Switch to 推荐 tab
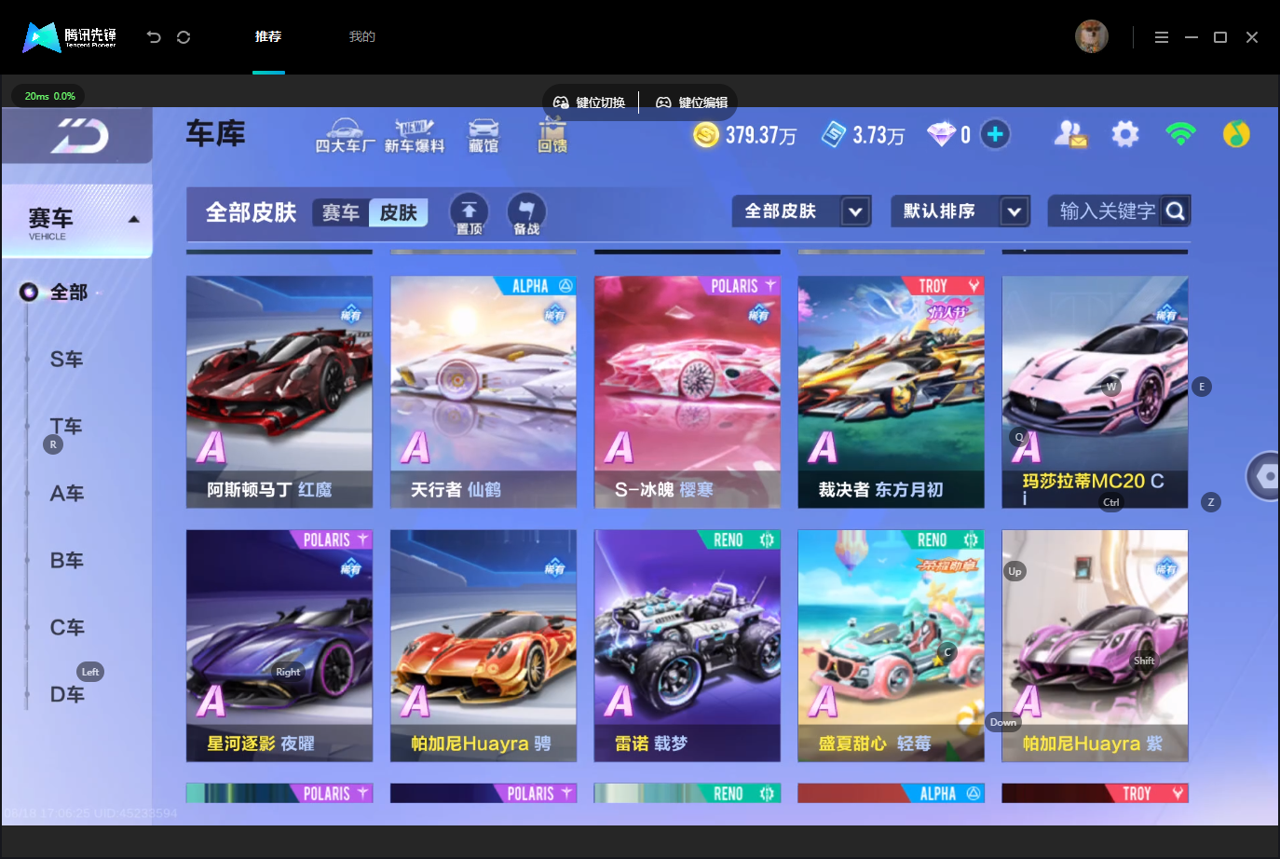The image size is (1280, 859). 268,37
